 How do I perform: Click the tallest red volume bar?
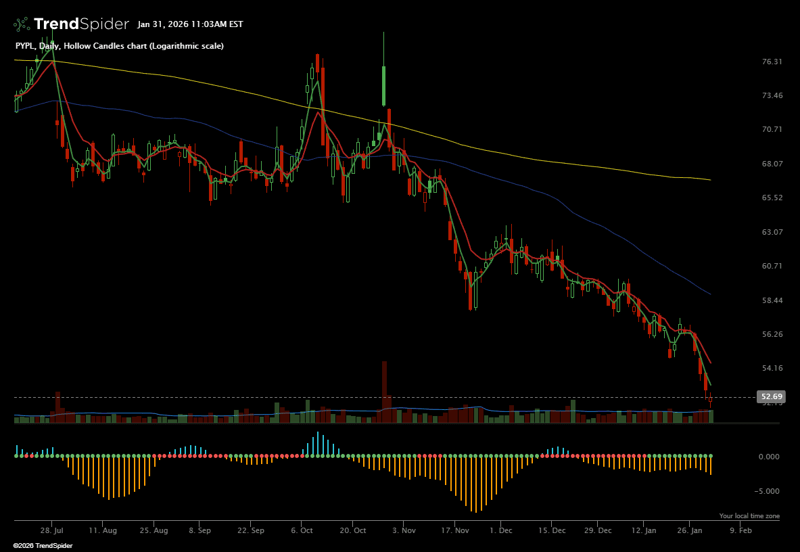[x=384, y=392]
